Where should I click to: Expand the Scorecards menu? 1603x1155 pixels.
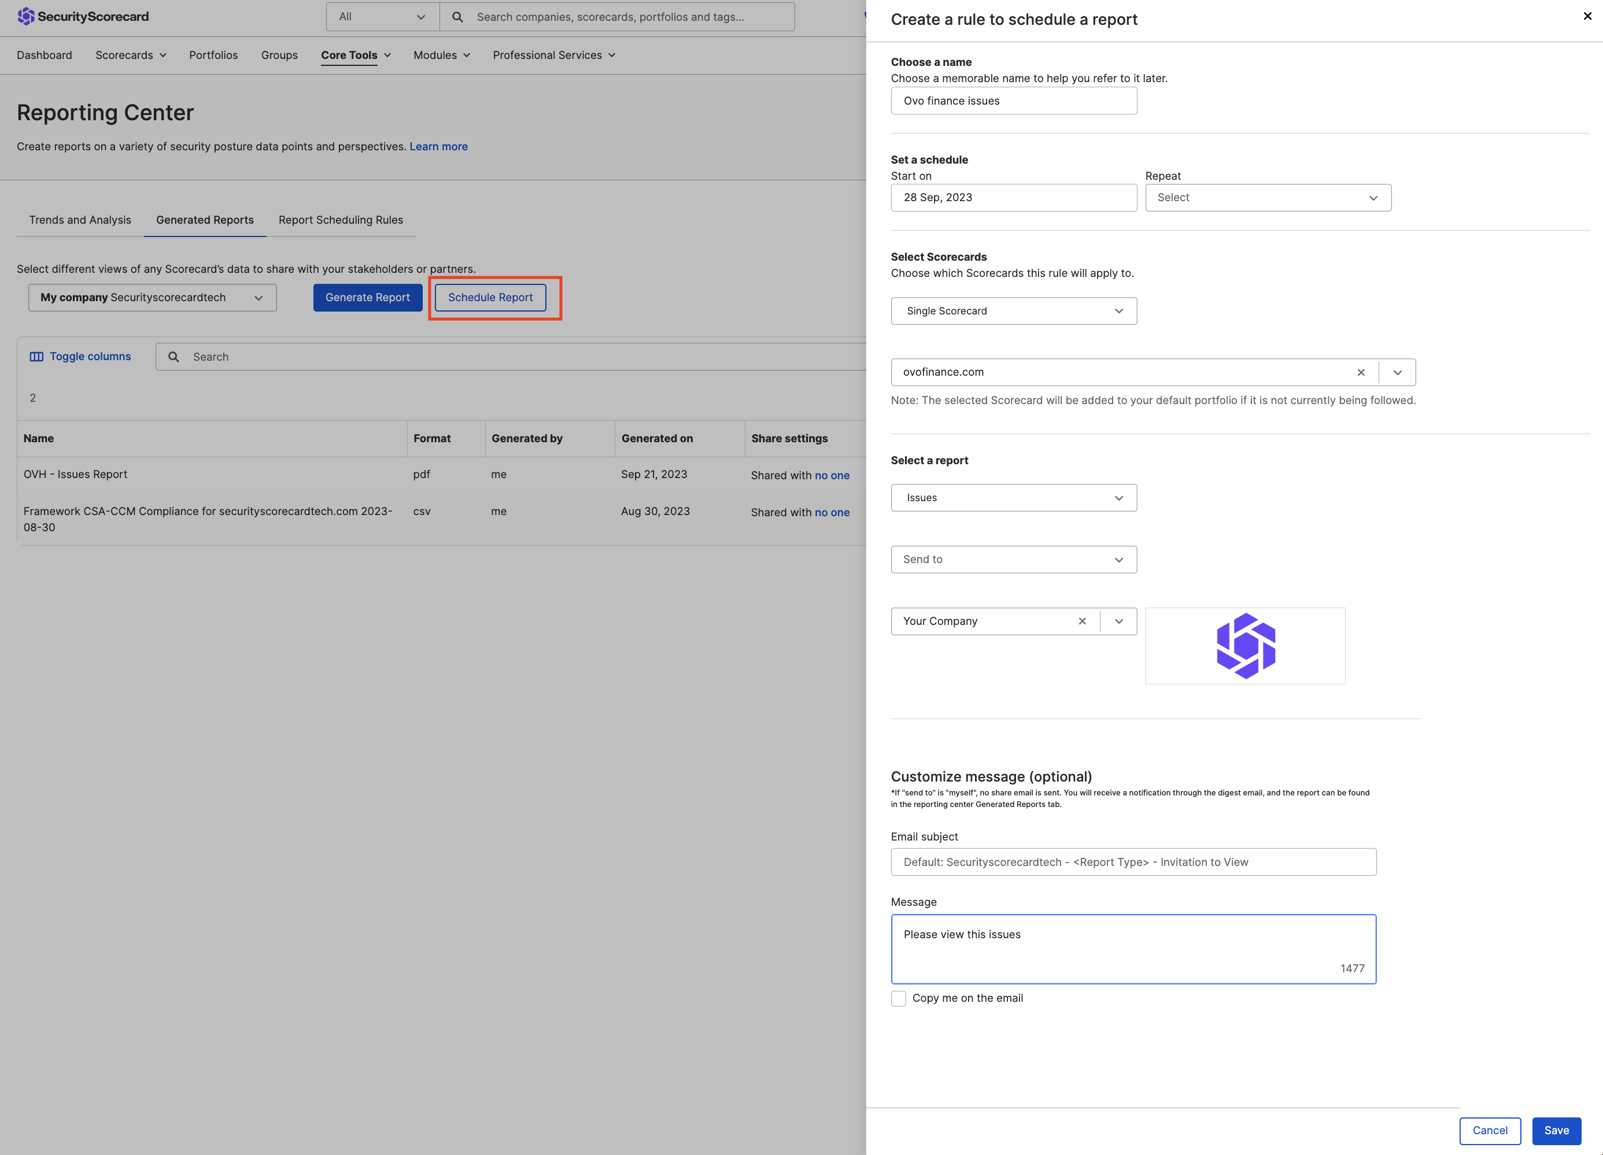(x=131, y=55)
